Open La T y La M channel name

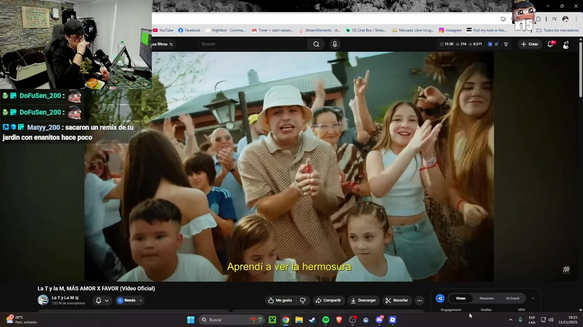(x=63, y=298)
